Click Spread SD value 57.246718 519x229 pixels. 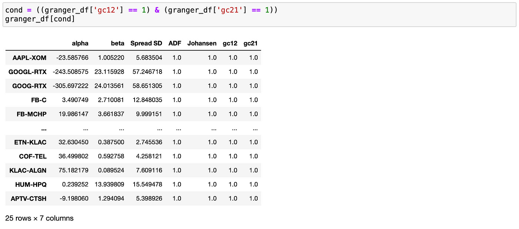[x=147, y=72]
